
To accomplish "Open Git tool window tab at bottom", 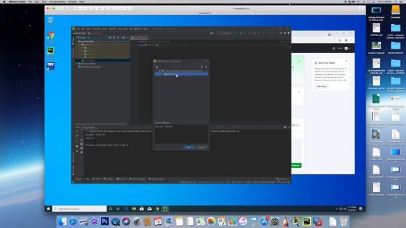I will point(79,179).
